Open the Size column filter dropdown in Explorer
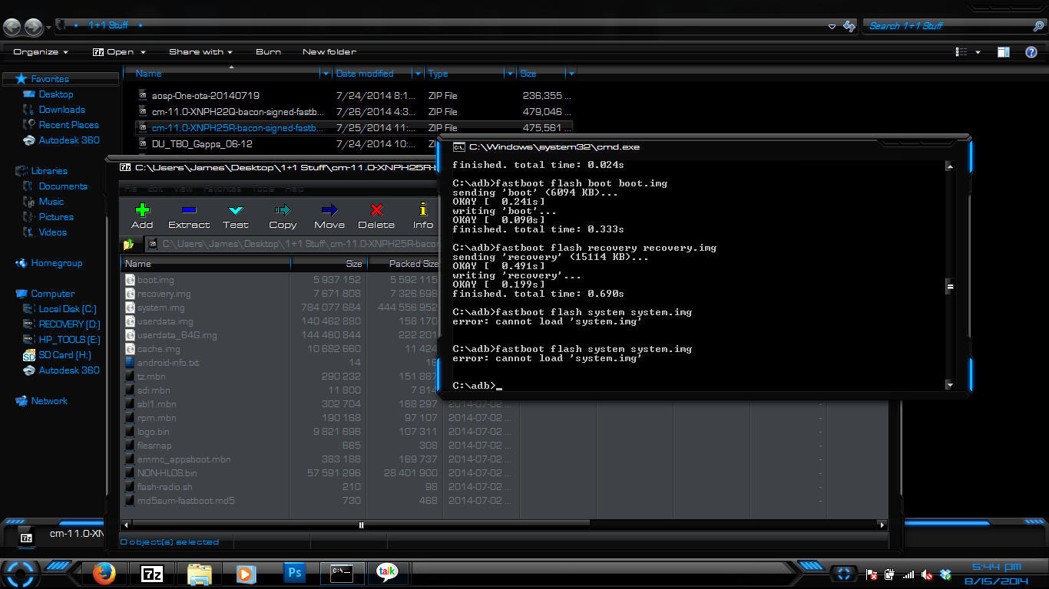The width and height of the screenshot is (1049, 589). tap(571, 74)
